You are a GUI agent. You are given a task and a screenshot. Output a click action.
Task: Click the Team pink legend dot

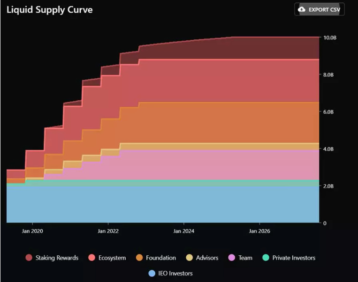tap(231, 258)
